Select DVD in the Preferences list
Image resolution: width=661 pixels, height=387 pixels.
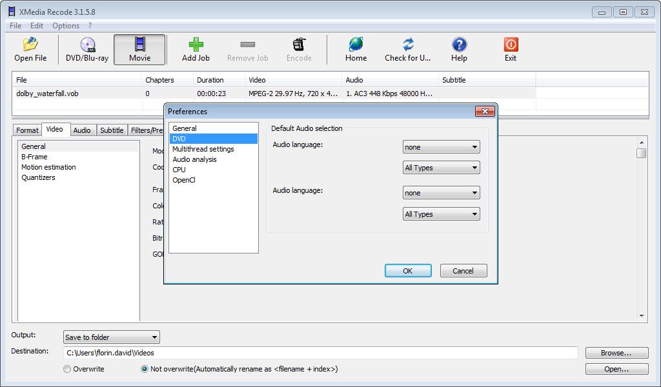213,139
